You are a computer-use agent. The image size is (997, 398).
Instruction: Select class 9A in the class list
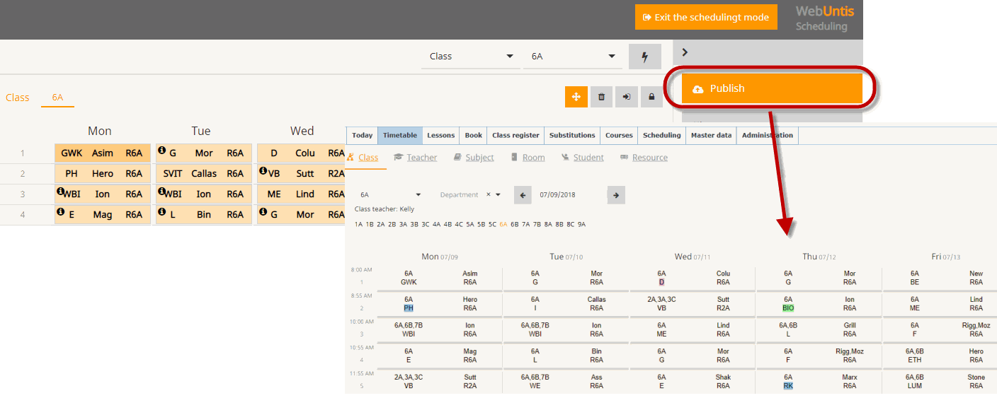pyautogui.click(x=581, y=224)
